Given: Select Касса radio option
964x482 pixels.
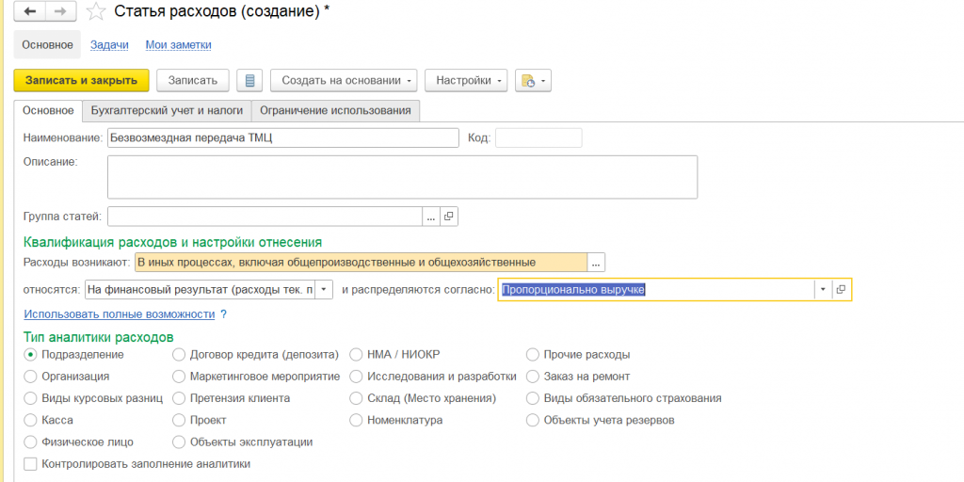Looking at the screenshot, I should [30, 421].
